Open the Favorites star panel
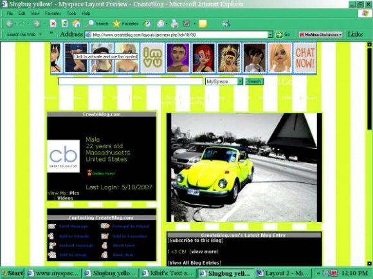The image size is (373, 279). point(125,24)
